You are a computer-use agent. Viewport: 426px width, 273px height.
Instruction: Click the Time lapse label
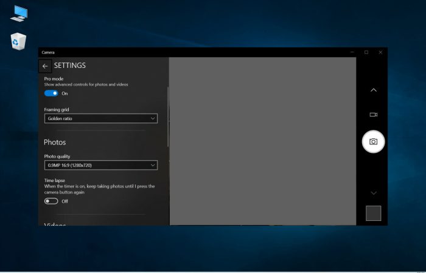tap(55, 180)
